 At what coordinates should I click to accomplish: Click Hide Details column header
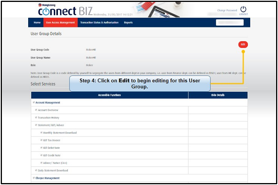tap(218, 95)
